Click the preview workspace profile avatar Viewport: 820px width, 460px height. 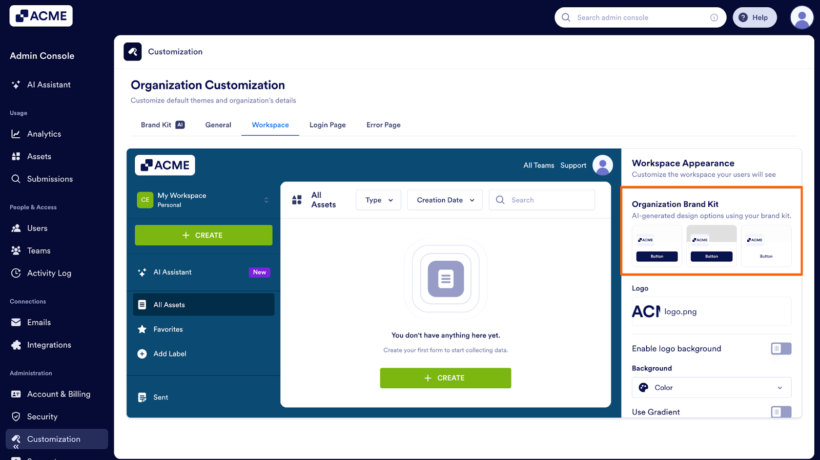pos(603,165)
